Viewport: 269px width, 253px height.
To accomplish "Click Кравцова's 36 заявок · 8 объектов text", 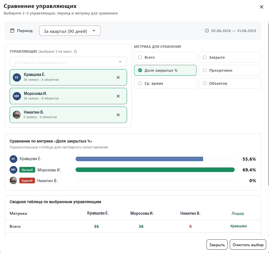I will [x=41, y=80].
